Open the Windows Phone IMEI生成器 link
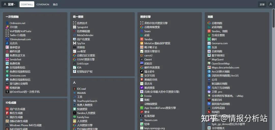The width and height of the screenshot is (275, 130). pos(26,125)
